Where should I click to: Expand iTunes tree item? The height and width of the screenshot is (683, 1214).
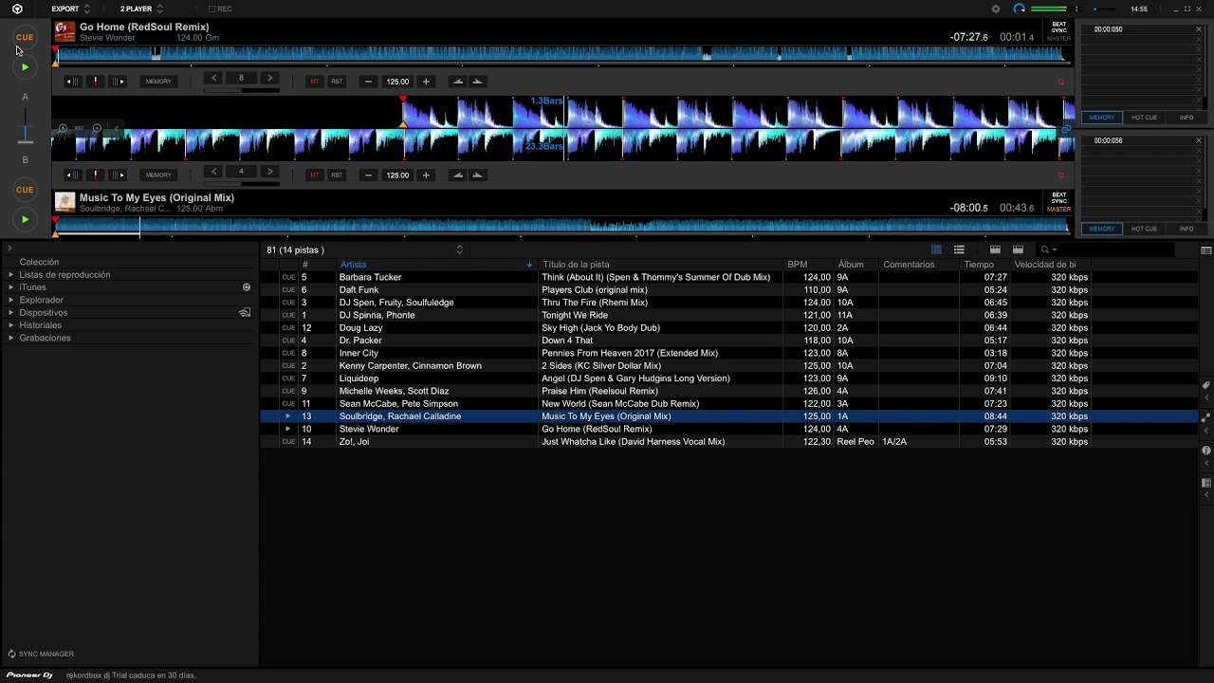[x=11, y=287]
